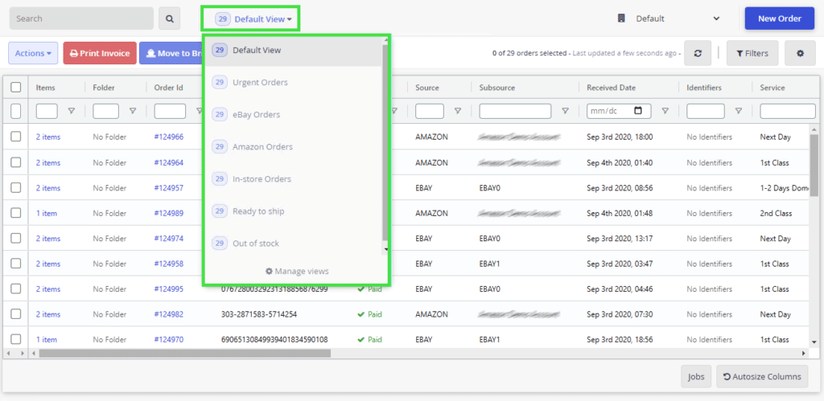Open Manage views
Image resolution: width=824 pixels, height=401 pixels.
pos(297,272)
